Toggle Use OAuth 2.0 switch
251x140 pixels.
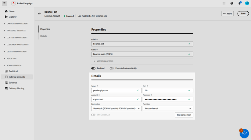pyautogui.click(x=93, y=115)
